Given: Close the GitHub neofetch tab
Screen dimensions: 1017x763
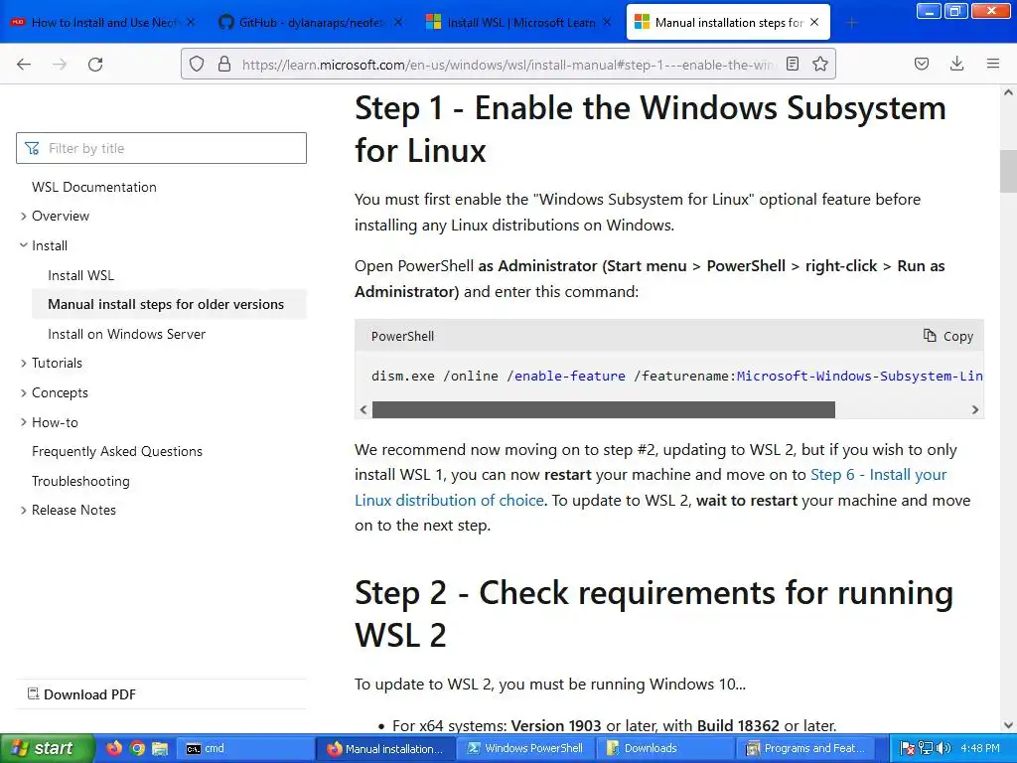Looking at the screenshot, I should (398, 22).
